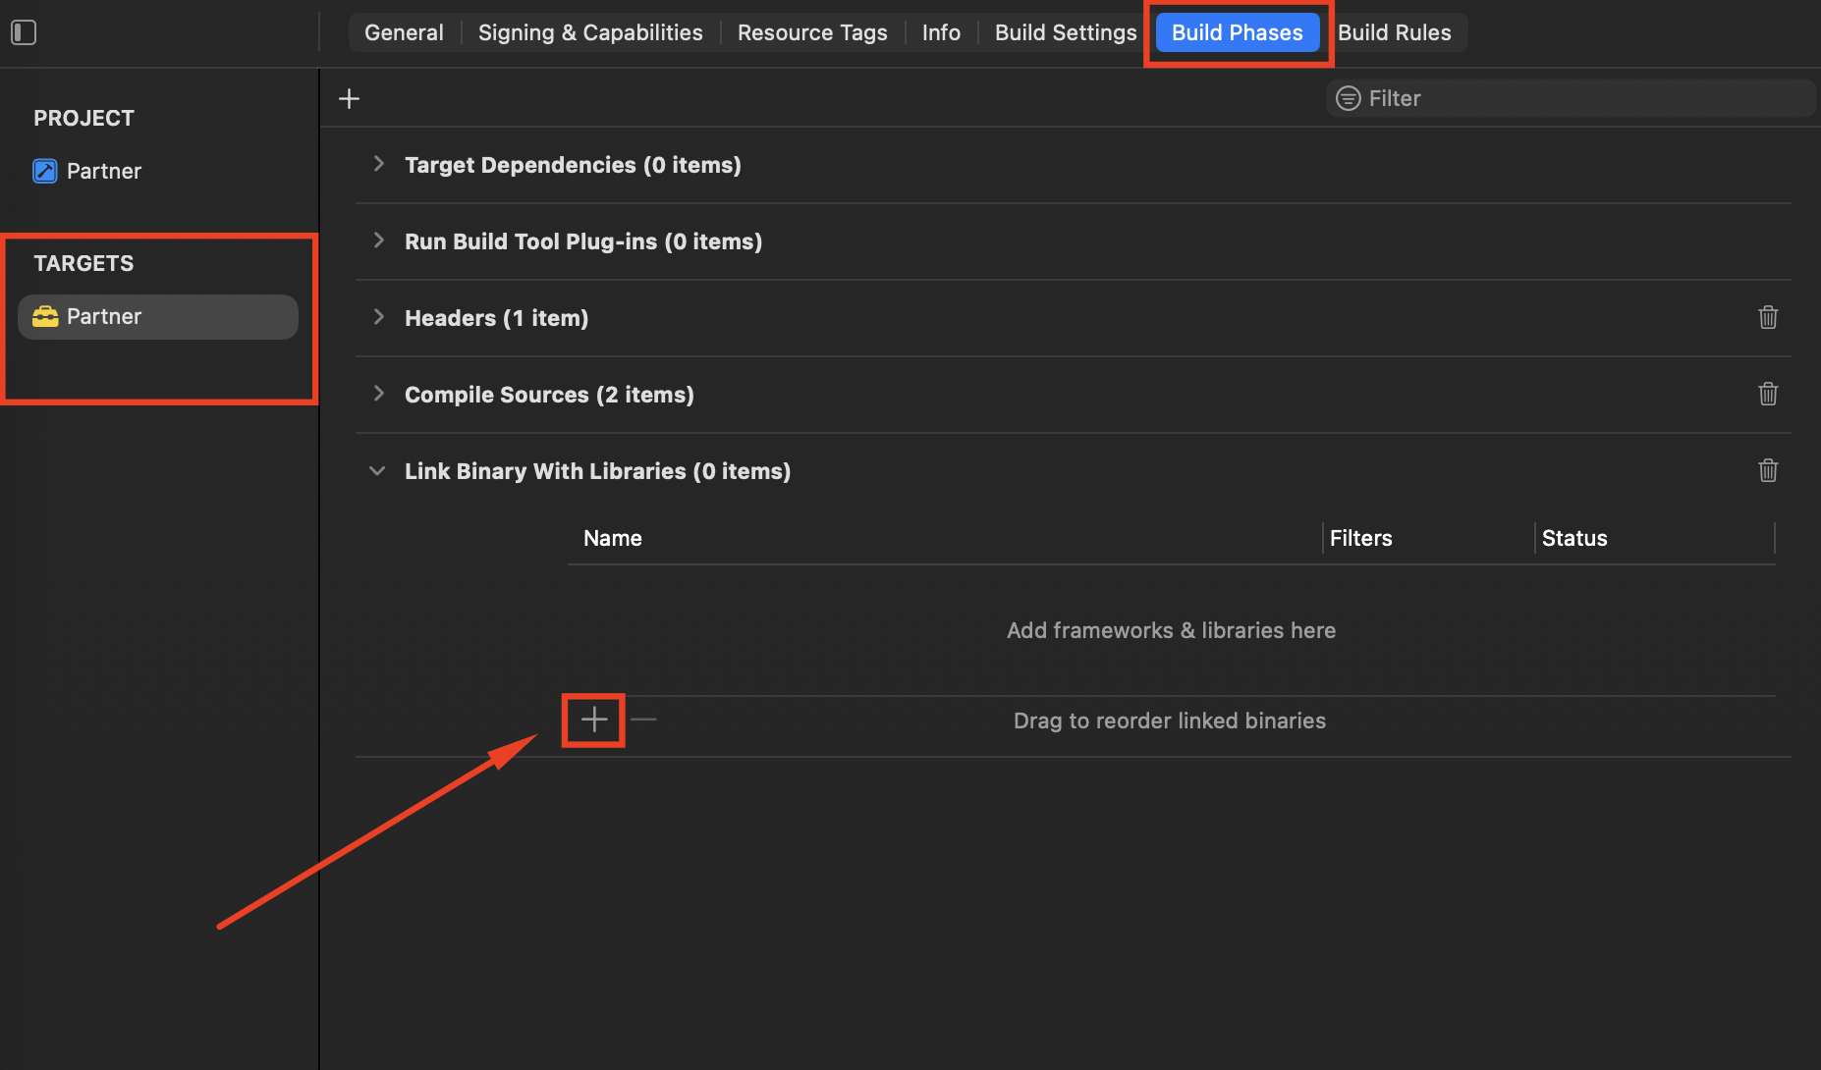Image resolution: width=1821 pixels, height=1070 pixels.
Task: Click the add build phase plus button
Action: click(x=349, y=98)
